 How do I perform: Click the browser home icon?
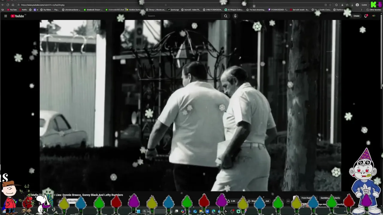coord(13,5)
